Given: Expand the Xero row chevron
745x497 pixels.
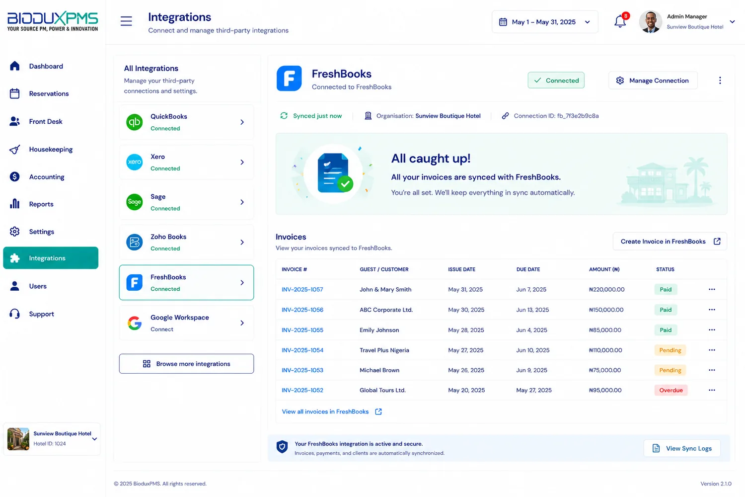Looking at the screenshot, I should point(242,162).
